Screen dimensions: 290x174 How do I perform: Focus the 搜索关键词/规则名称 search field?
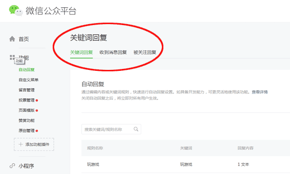(111, 129)
